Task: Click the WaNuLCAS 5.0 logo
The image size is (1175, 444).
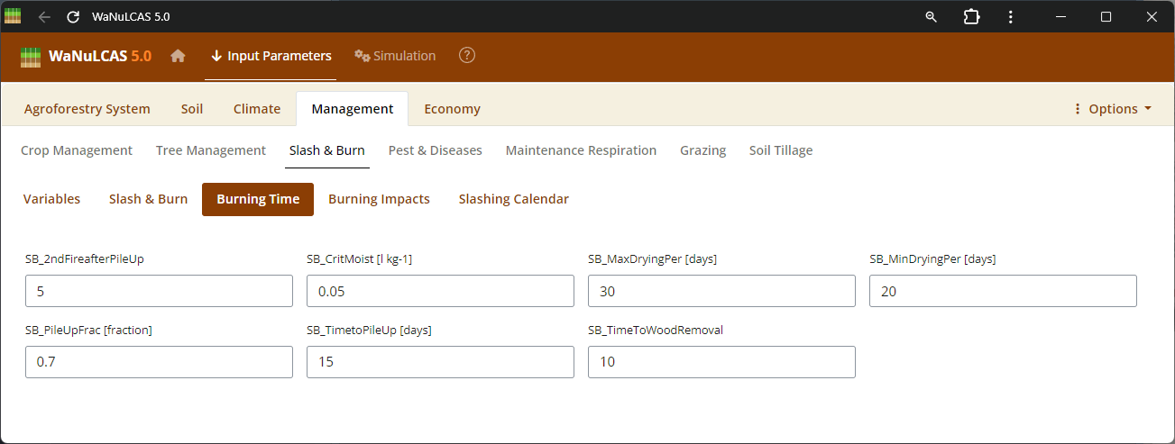Action: tap(87, 56)
